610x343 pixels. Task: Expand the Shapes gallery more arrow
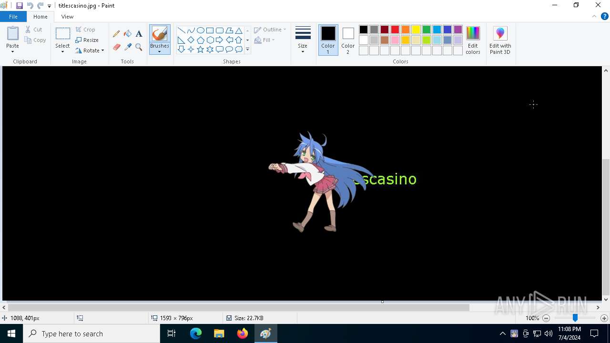pyautogui.click(x=247, y=50)
